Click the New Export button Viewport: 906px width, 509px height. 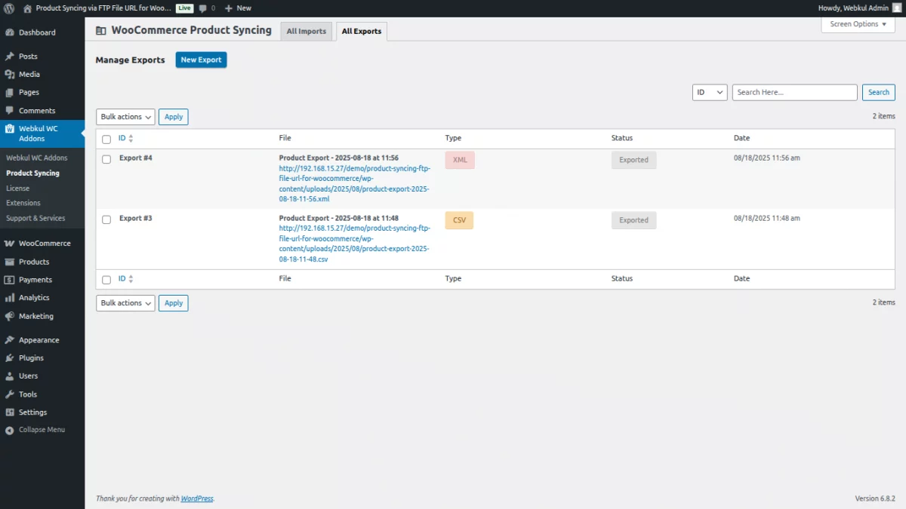(201, 60)
